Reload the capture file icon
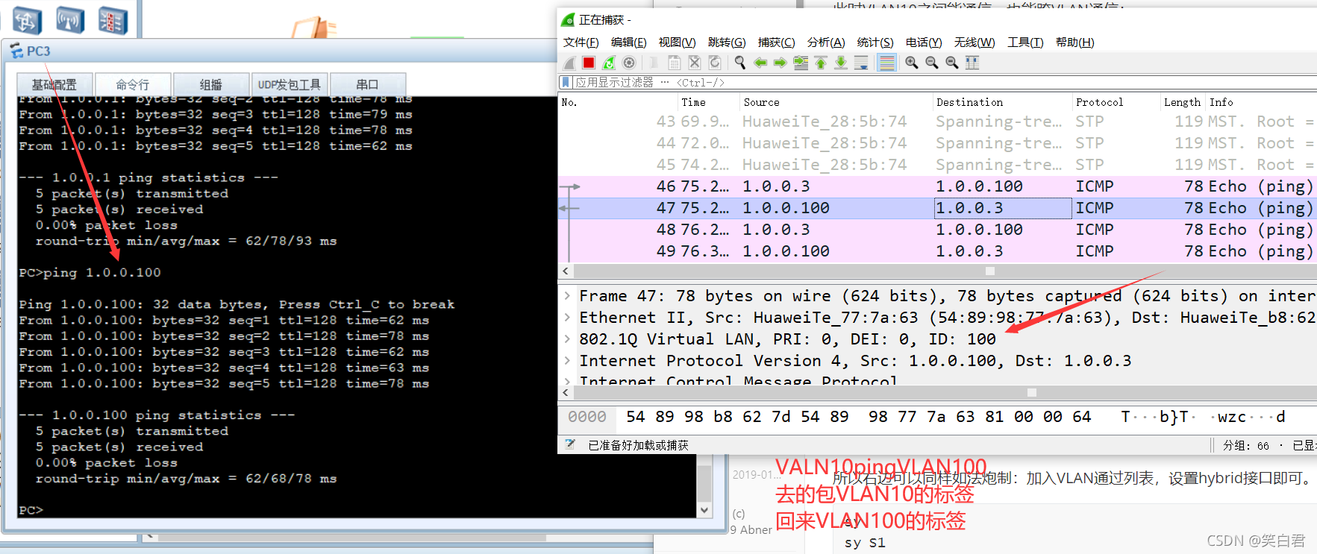Viewport: 1317px width, 554px height. 714,63
